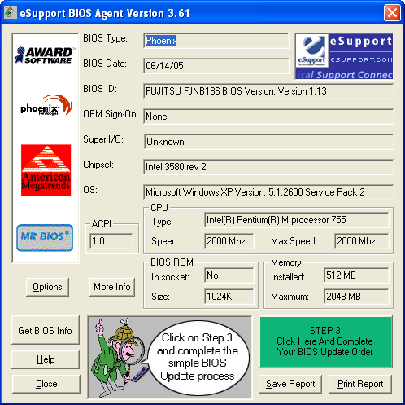405x405 pixels.
Task: Save Report to file
Action: point(290,384)
